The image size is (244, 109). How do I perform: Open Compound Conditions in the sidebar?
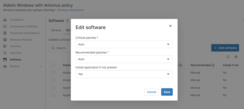click(24, 26)
